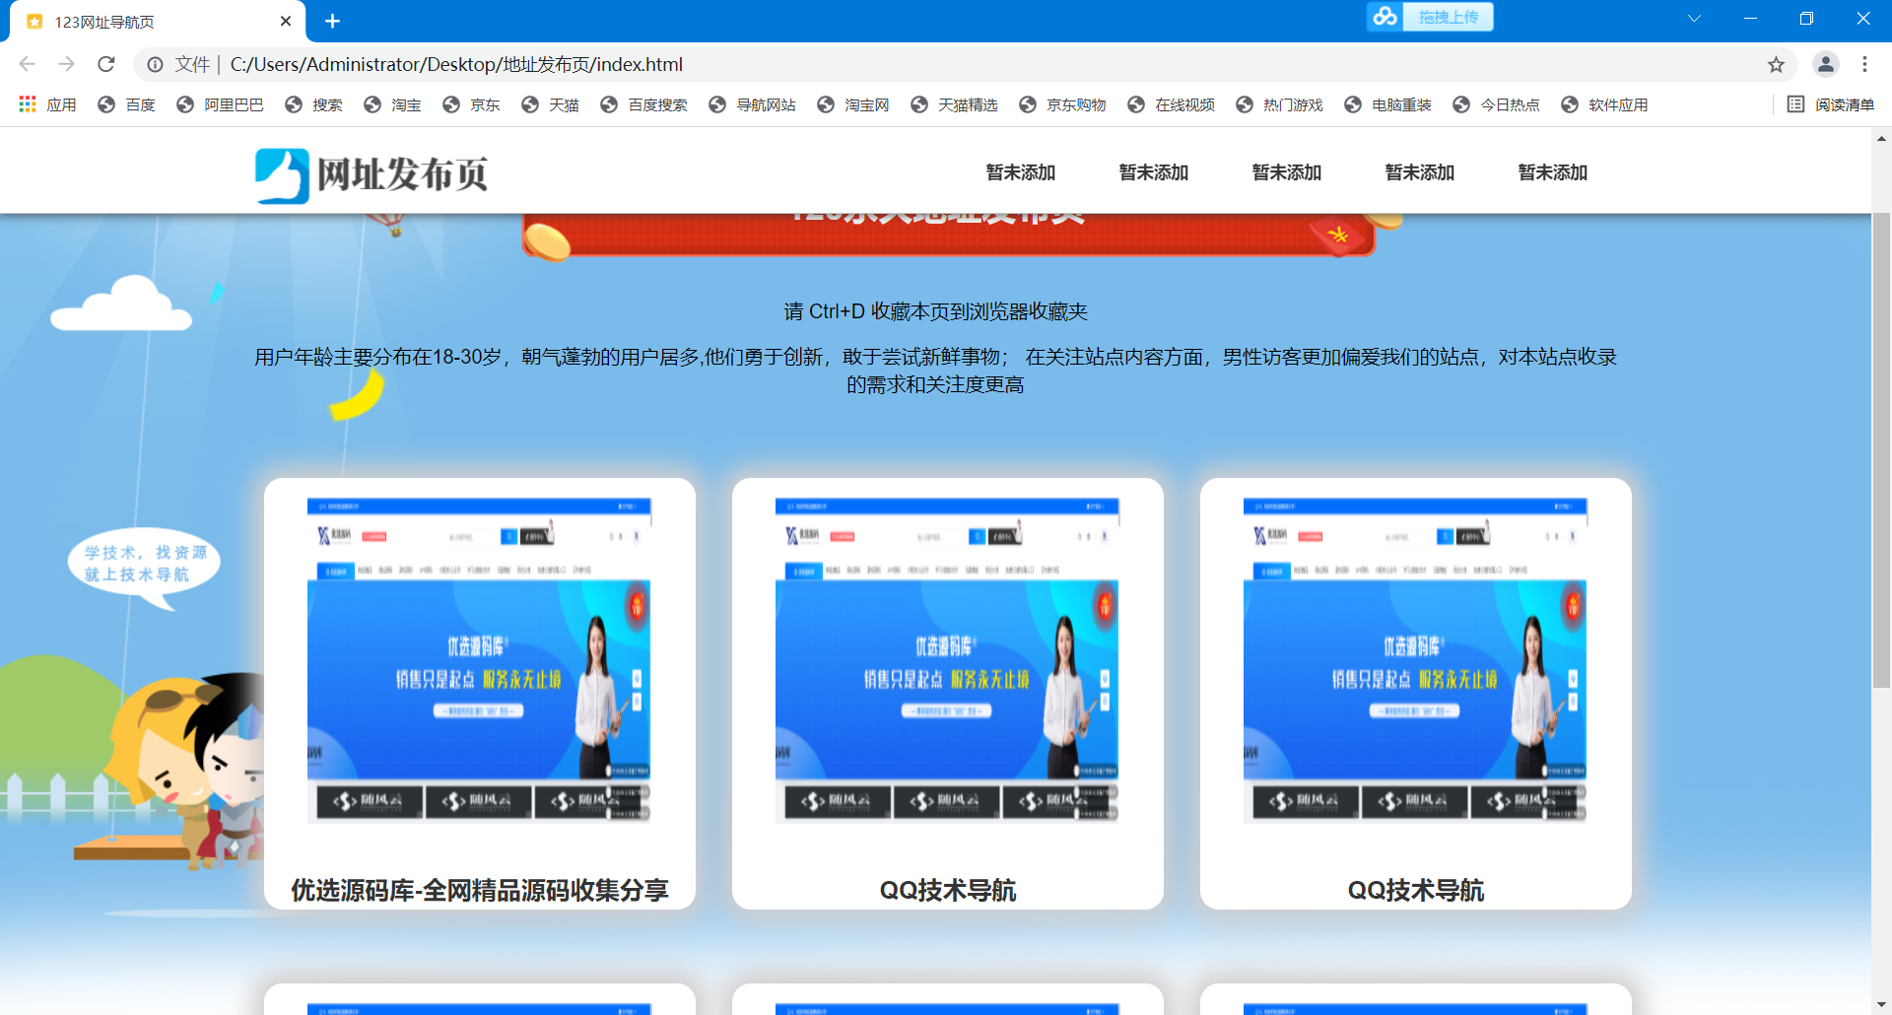Open the middle QQ技术导航 card thumbnail

[x=947, y=660]
